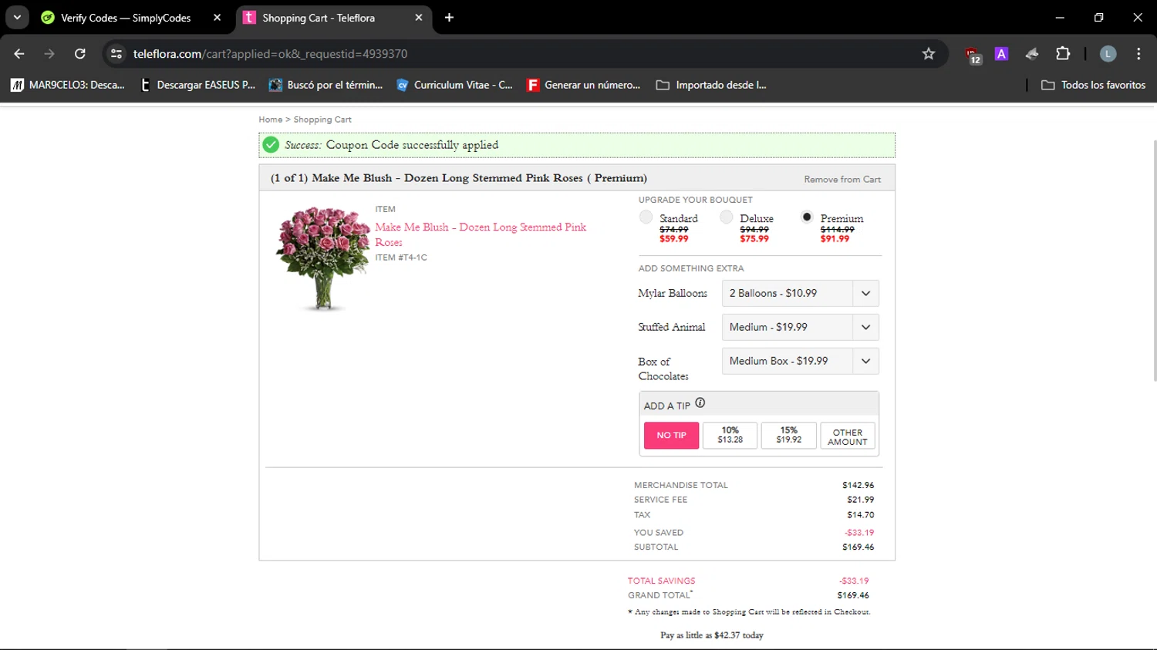The width and height of the screenshot is (1157, 650).
Task: Open Descargar EASEUS bookmark
Action: [197, 85]
